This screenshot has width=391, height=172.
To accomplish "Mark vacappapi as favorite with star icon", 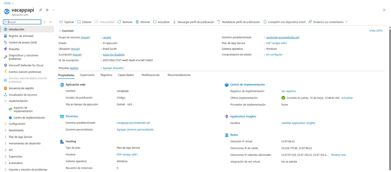I will point(47,10).
